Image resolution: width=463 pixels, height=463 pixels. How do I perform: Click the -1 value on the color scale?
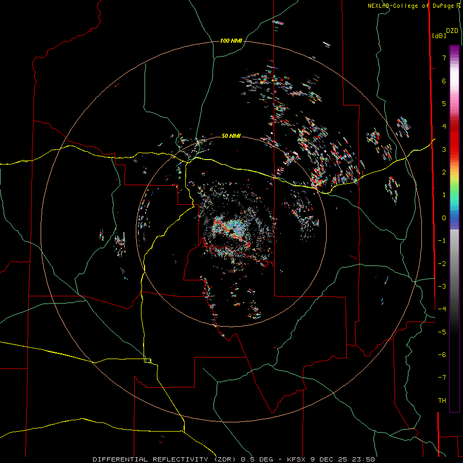tap(442, 241)
